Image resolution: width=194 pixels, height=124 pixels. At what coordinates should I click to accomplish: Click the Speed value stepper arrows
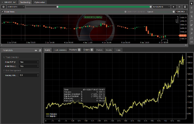(x=186, y=12)
